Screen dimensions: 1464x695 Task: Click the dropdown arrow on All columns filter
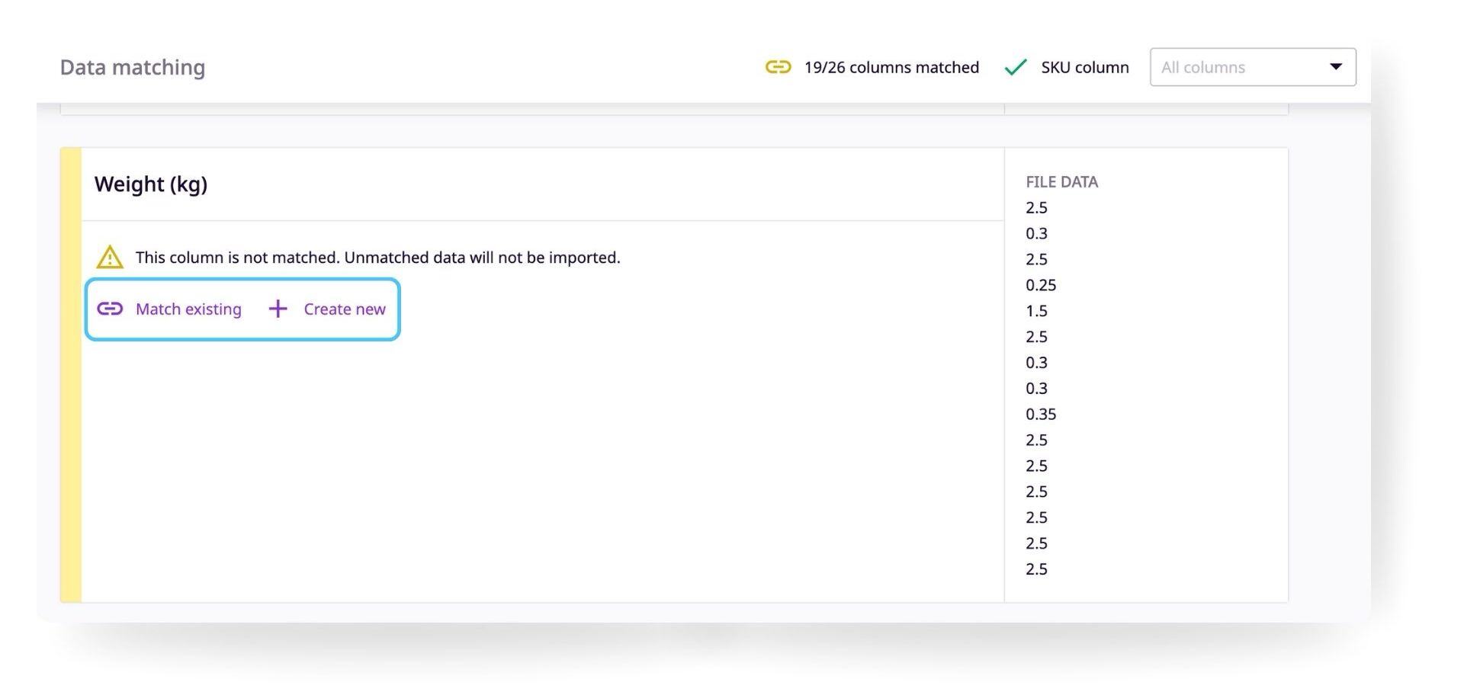tap(1335, 67)
